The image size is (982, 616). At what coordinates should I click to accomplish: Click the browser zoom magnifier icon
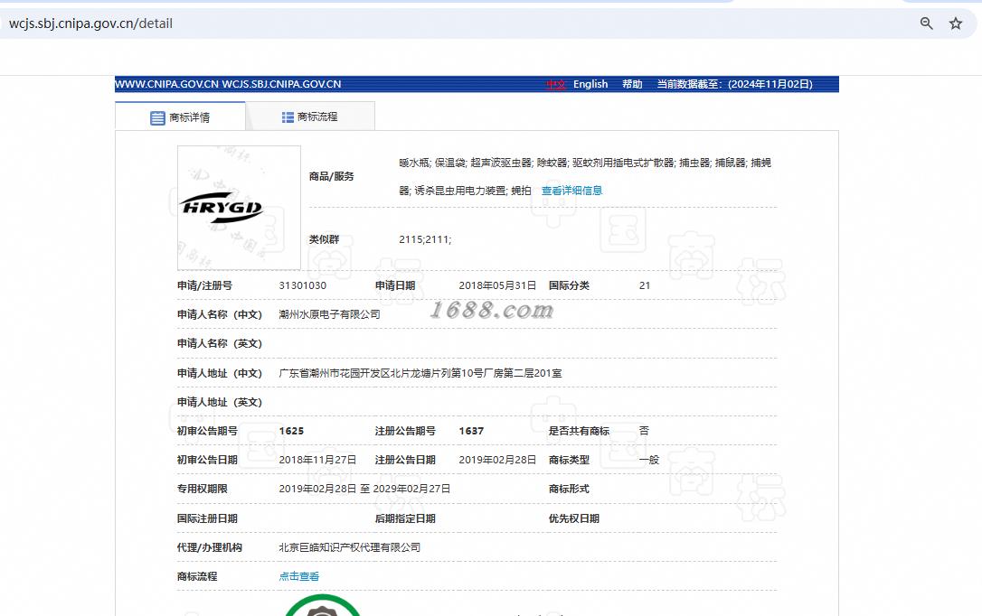point(926,23)
